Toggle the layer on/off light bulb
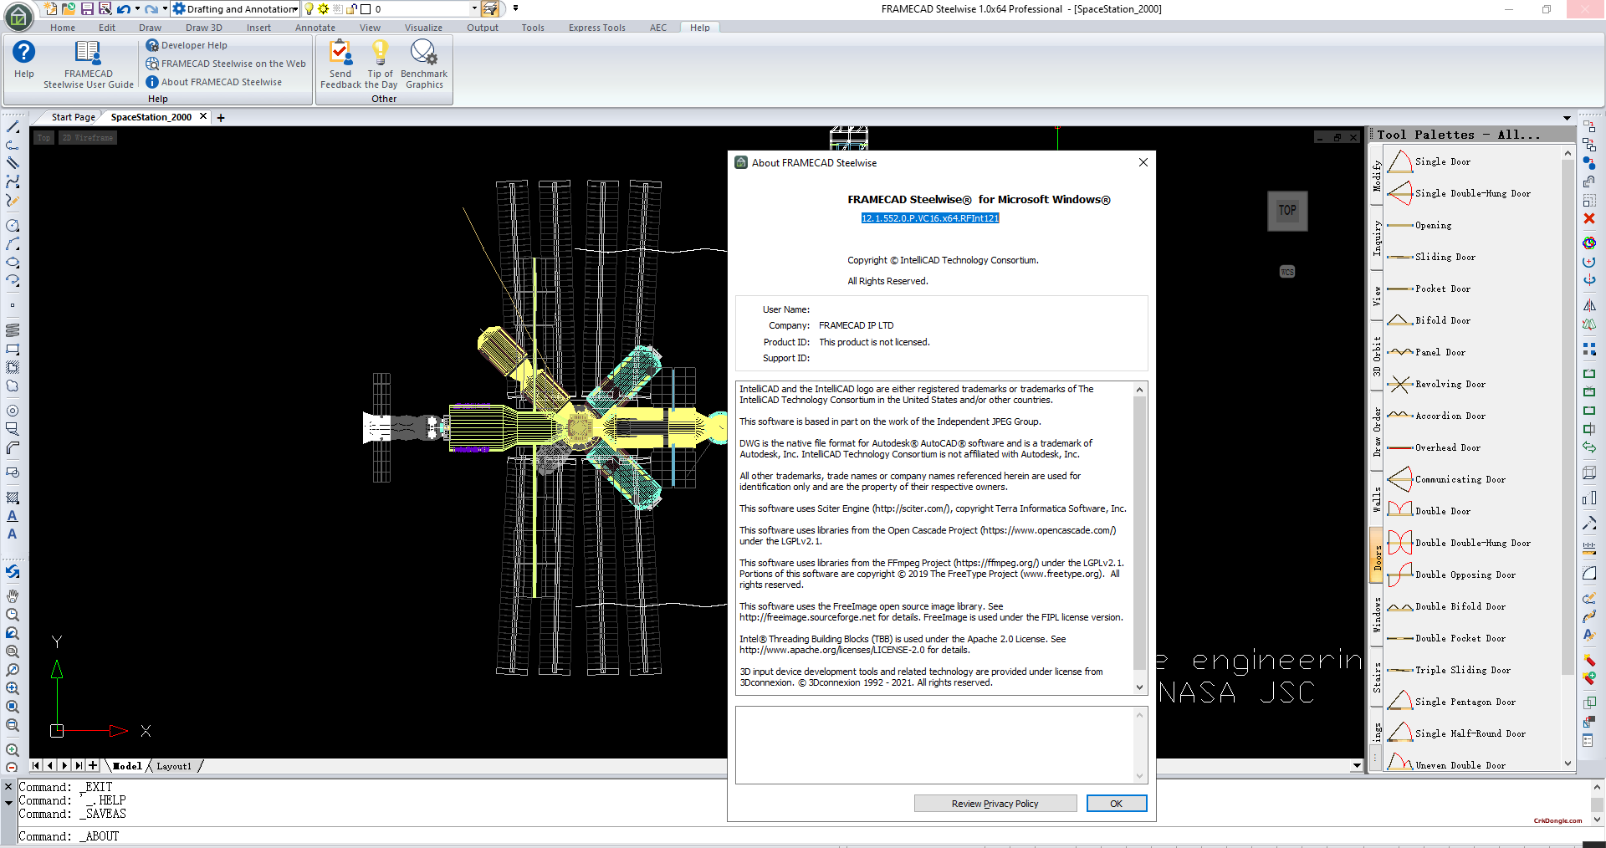 (x=309, y=8)
